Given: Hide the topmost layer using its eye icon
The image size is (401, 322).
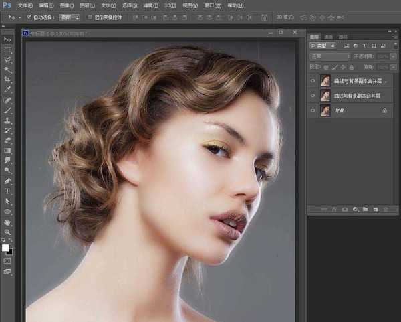Looking at the screenshot, I should click(x=313, y=81).
